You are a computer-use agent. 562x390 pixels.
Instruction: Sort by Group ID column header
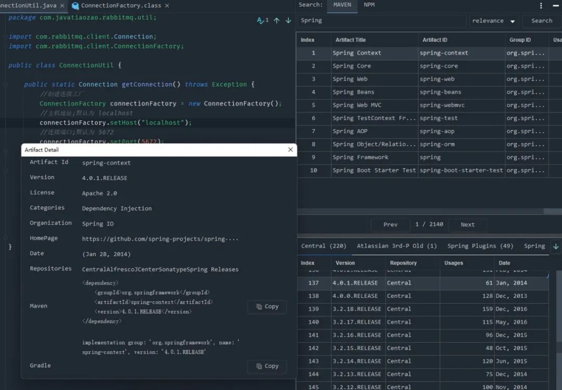click(x=527, y=40)
